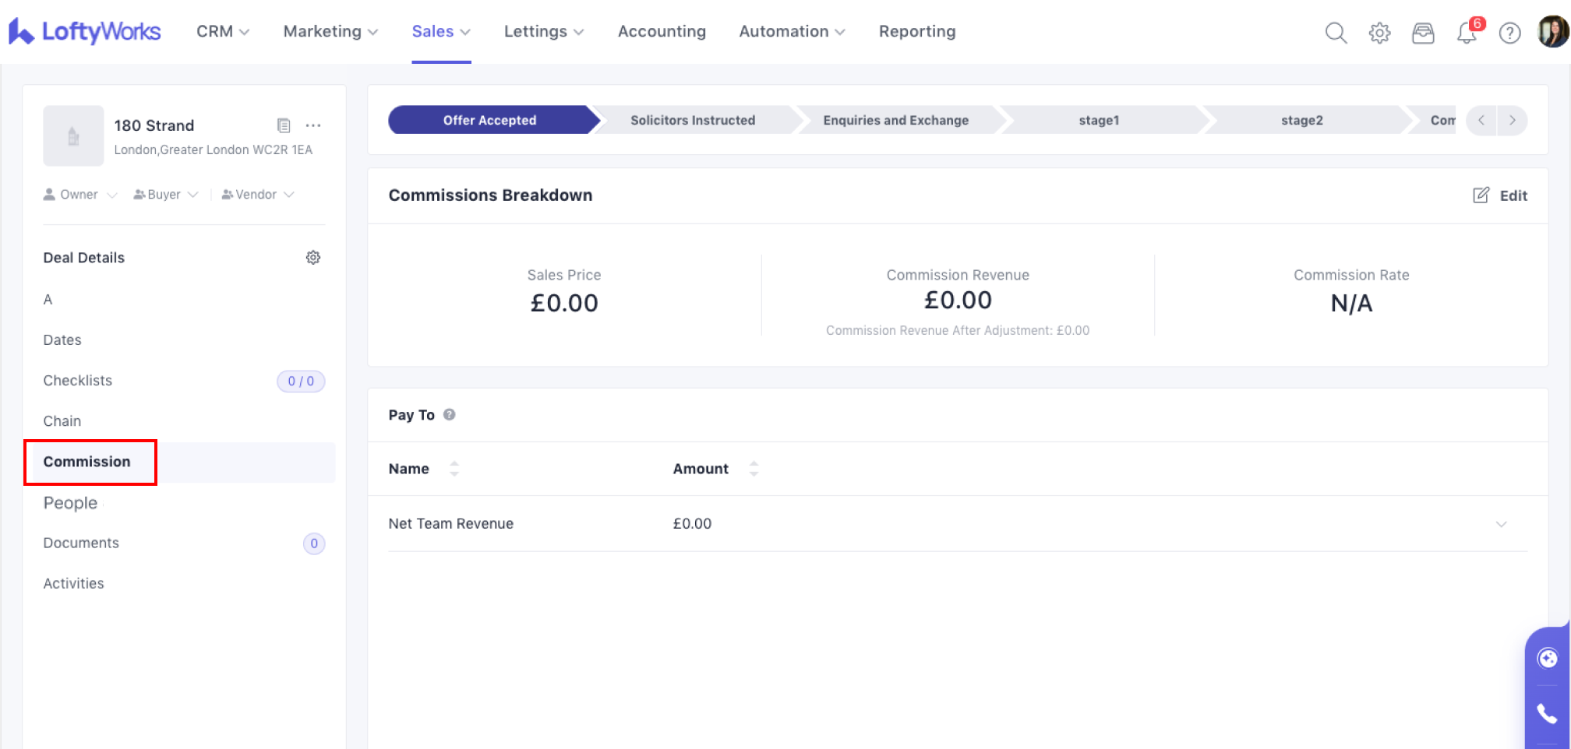Open notifications bell with badge
This screenshot has width=1571, height=749.
[1467, 33]
